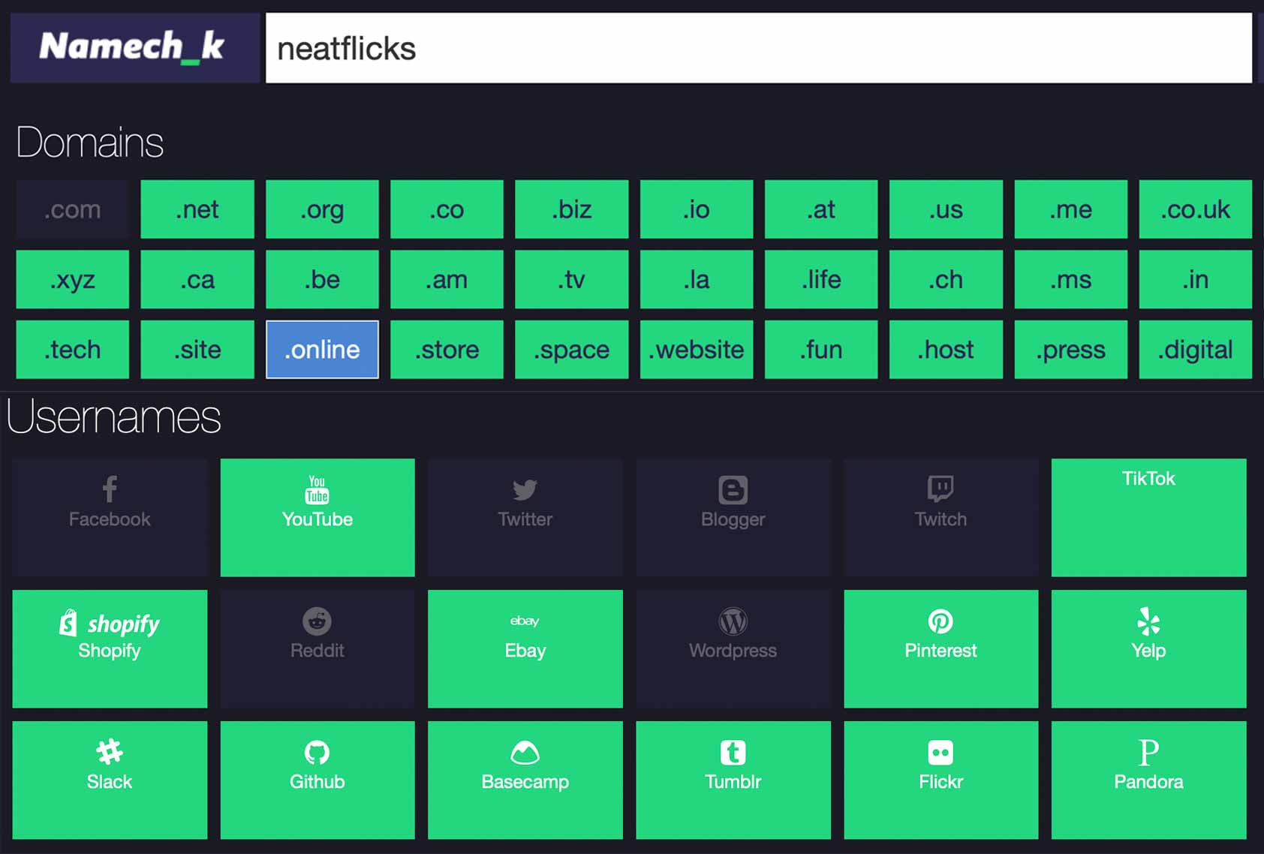Select the .biz domain tile
The width and height of the screenshot is (1264, 854).
point(571,209)
